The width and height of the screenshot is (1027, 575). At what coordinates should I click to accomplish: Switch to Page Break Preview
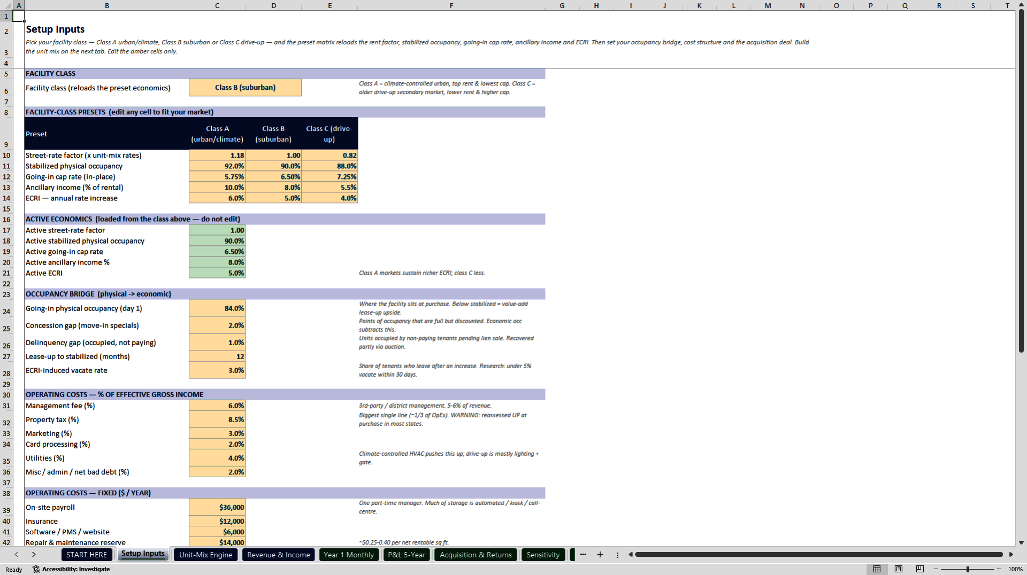point(919,569)
